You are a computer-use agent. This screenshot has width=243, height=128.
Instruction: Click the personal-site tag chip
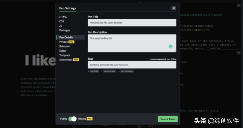[x=109, y=71]
